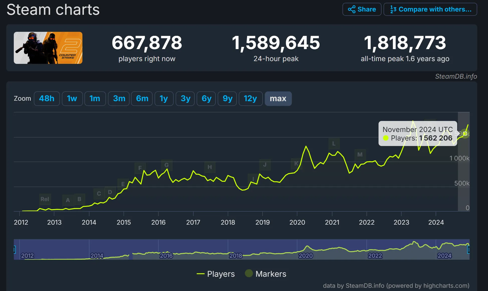Set zoom range to 1w
Screen dimensions: 488x291
click(72, 98)
